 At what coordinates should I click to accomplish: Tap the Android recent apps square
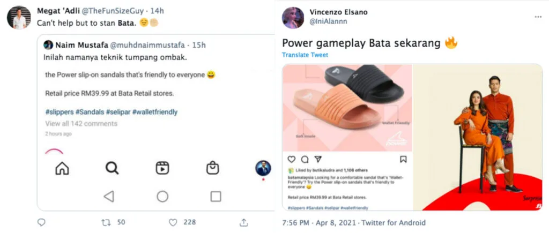tap(216, 197)
